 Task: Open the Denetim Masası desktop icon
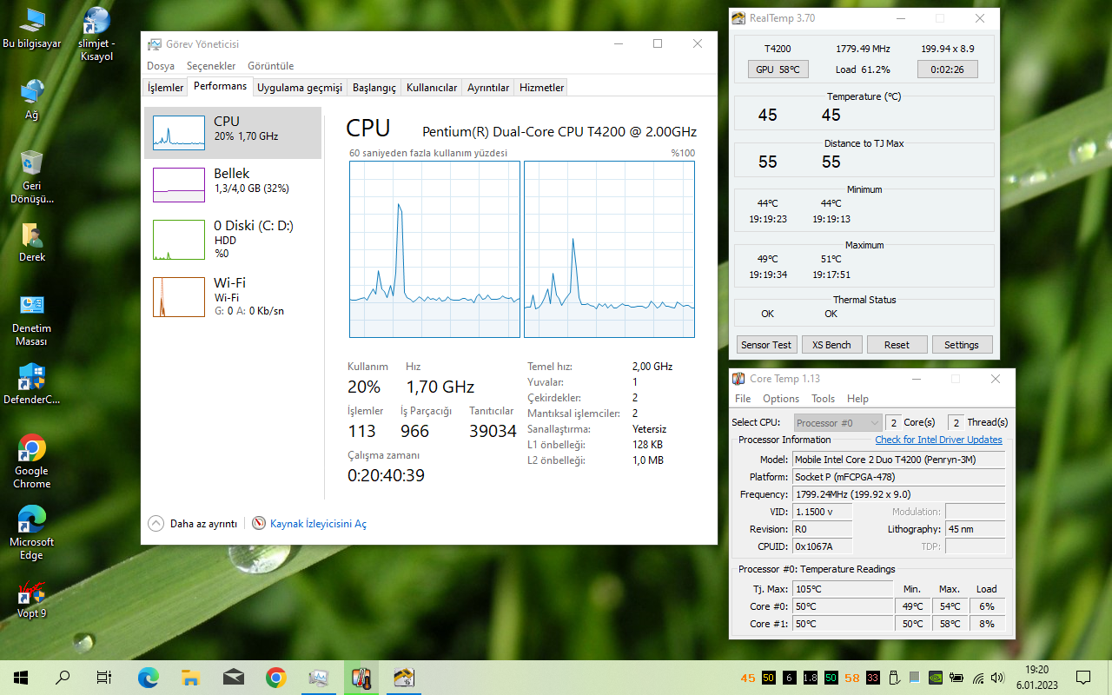coord(32,320)
